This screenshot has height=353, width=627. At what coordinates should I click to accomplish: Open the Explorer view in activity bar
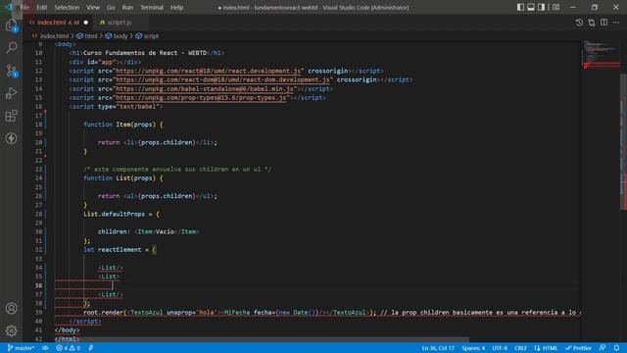point(11,25)
